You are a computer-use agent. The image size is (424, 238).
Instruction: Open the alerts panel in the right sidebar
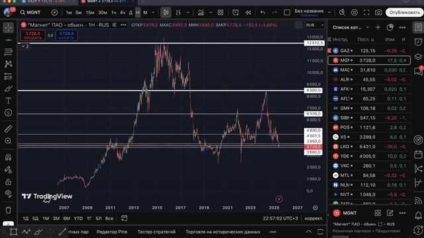tap(418, 42)
